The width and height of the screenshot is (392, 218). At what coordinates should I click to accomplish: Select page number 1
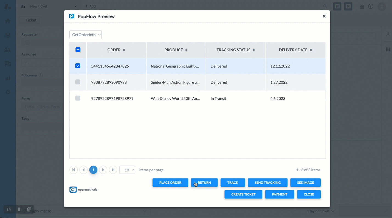point(93,170)
